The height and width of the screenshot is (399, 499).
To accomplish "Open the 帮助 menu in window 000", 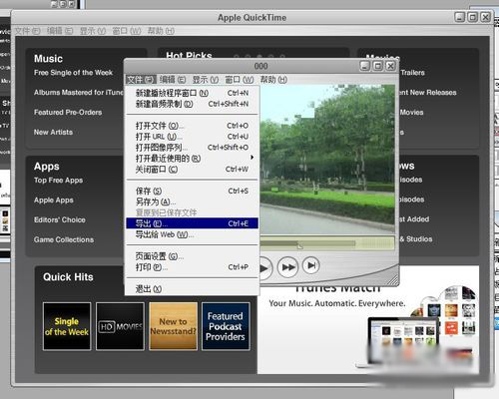I will point(273,80).
